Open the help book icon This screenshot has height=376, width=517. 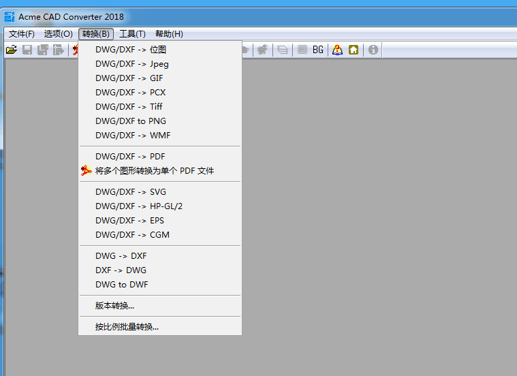[337, 50]
